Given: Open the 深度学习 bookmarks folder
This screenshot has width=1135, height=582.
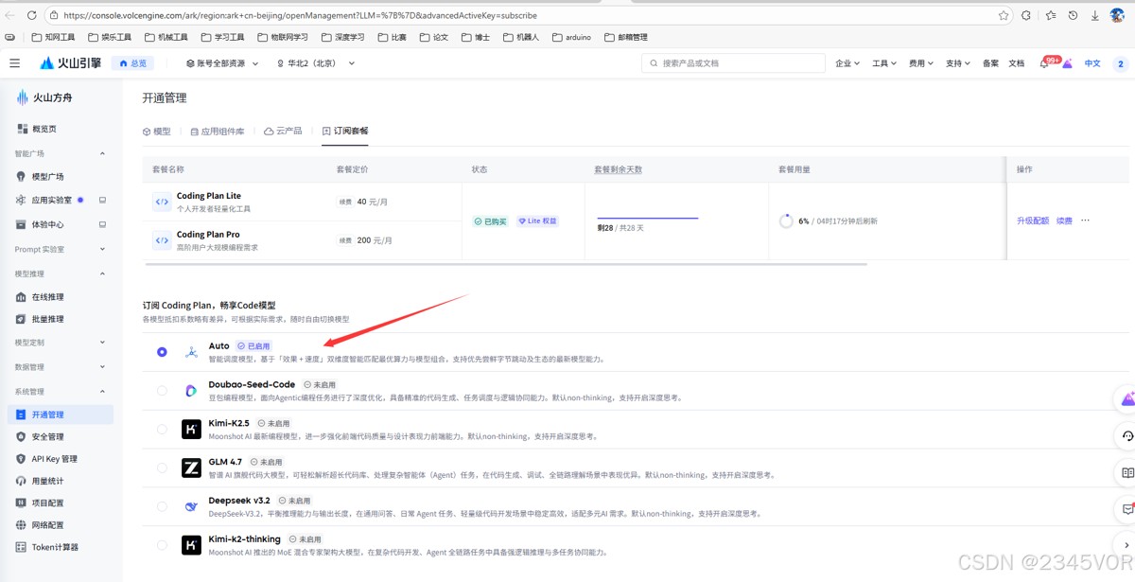Looking at the screenshot, I should click(342, 37).
